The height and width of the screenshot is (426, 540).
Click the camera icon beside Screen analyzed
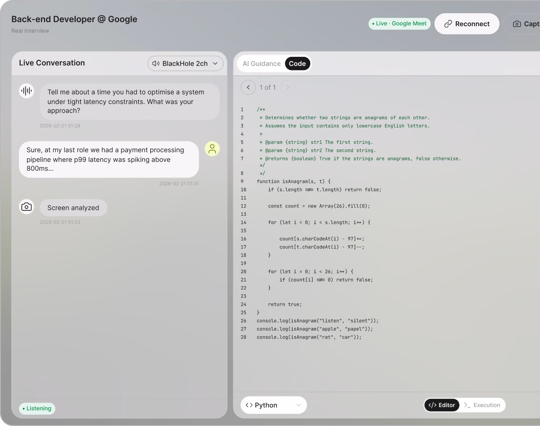coord(27,207)
